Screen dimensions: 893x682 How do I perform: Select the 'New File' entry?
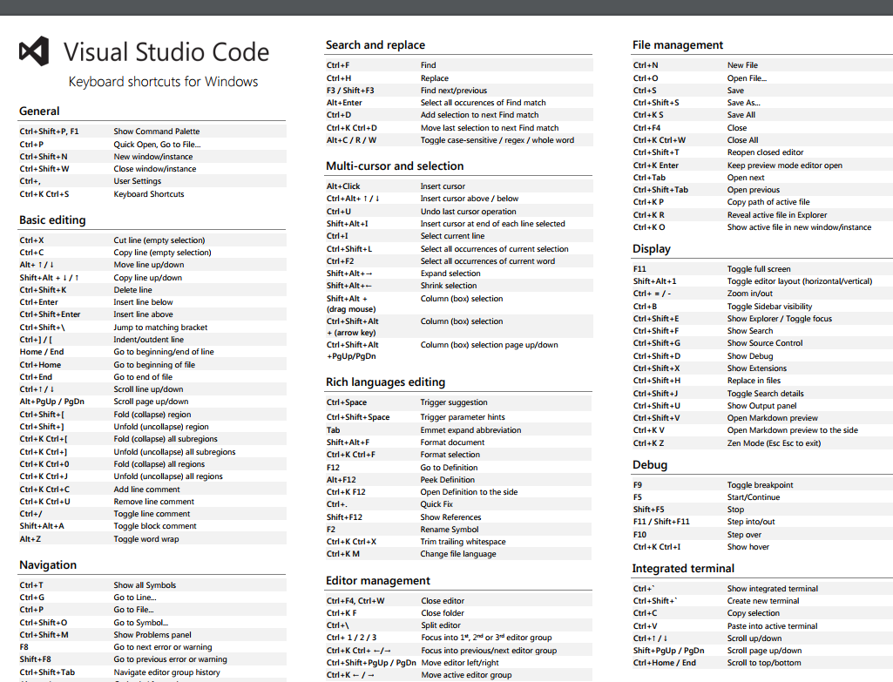coord(742,65)
